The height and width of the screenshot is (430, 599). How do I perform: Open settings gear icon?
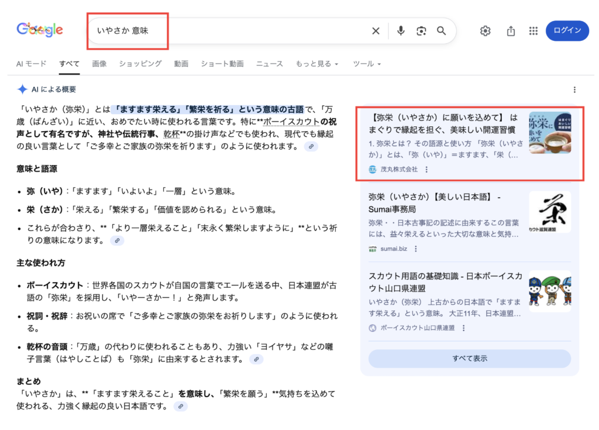[485, 31]
